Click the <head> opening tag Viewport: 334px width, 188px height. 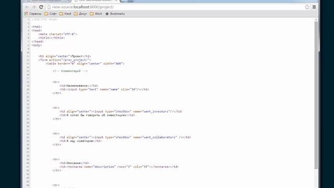pos(37,30)
